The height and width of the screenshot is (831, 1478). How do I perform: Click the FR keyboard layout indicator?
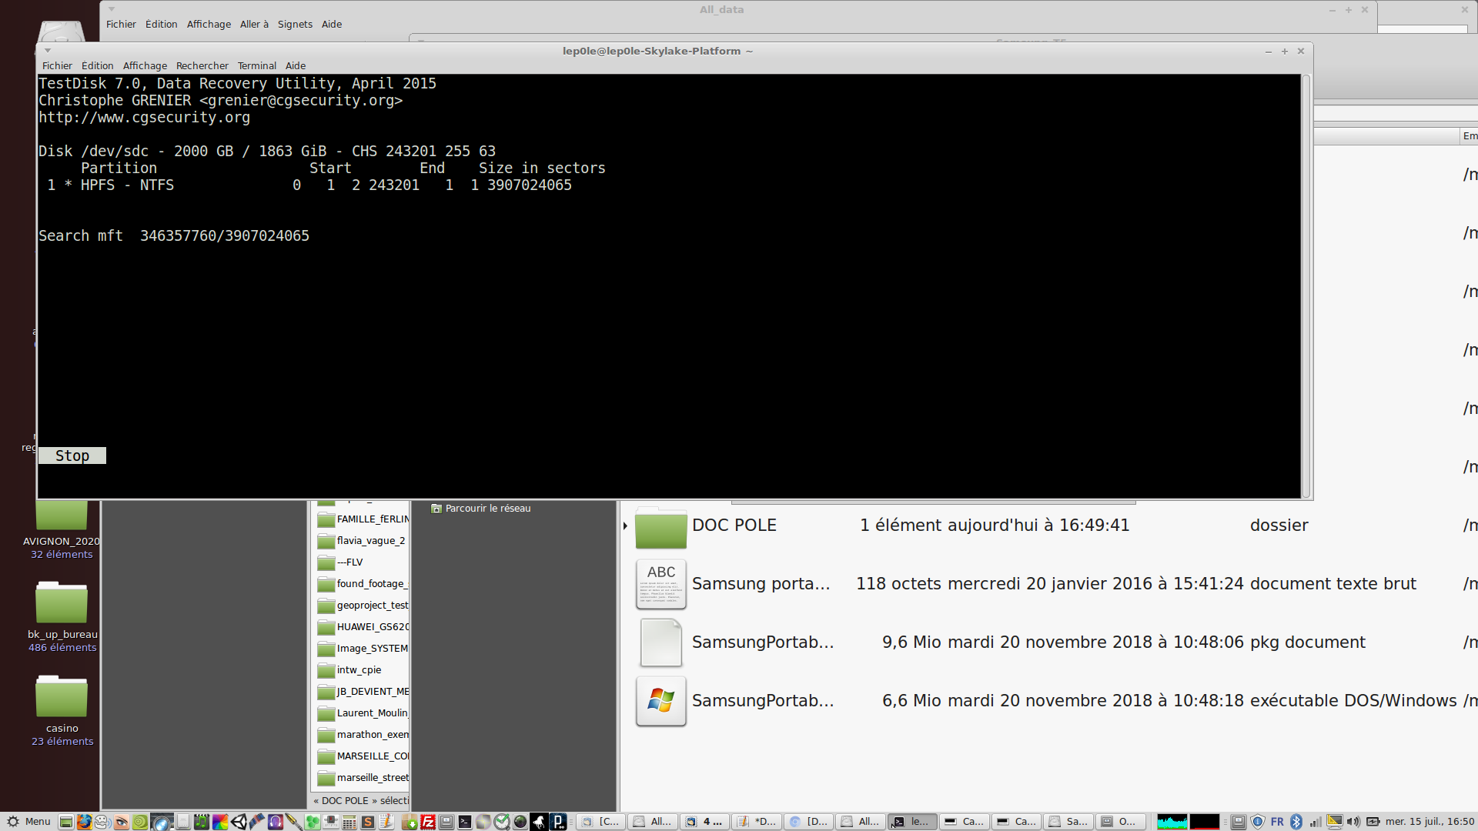[x=1277, y=822]
